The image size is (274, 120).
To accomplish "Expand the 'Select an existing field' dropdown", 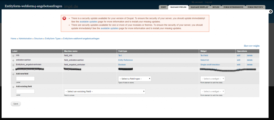I will point(105,91).
